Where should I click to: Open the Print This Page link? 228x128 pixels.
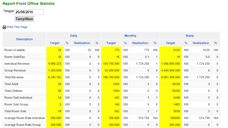click(x=18, y=27)
